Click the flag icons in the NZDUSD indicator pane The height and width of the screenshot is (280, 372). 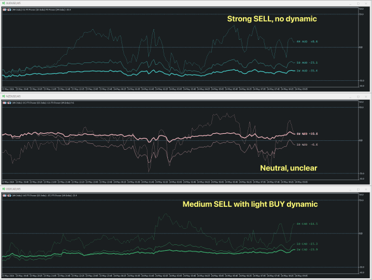tap(7, 103)
